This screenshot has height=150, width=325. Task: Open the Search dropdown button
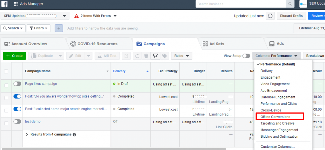[13, 28]
